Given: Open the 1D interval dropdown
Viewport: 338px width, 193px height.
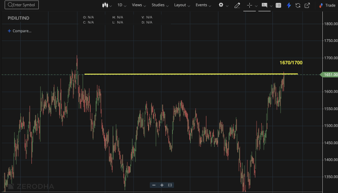Looking at the screenshot, I should click(122, 5).
